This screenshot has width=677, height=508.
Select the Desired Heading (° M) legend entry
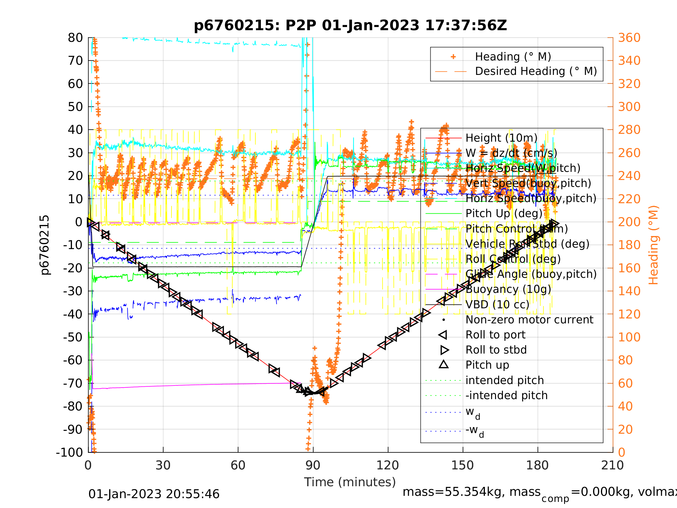[x=536, y=71]
